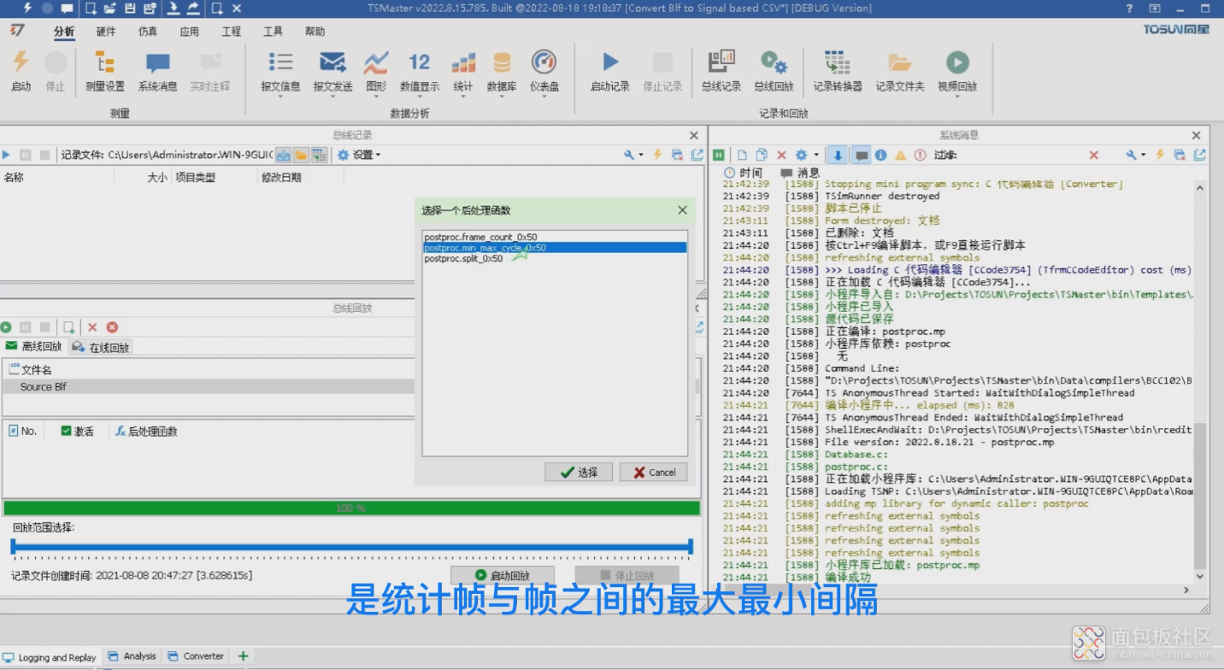Toggle blue info filter in 系统消息
Viewport: 1224px width, 670px height.
click(880, 155)
